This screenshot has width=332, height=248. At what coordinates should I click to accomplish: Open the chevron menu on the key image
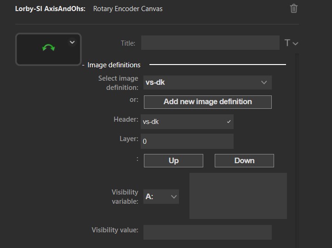(72, 42)
